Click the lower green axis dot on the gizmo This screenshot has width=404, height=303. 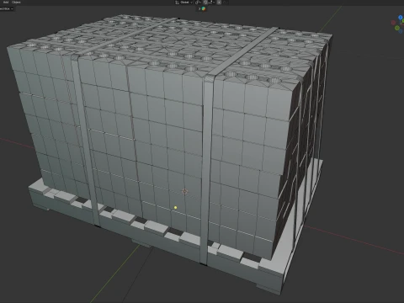click(397, 28)
